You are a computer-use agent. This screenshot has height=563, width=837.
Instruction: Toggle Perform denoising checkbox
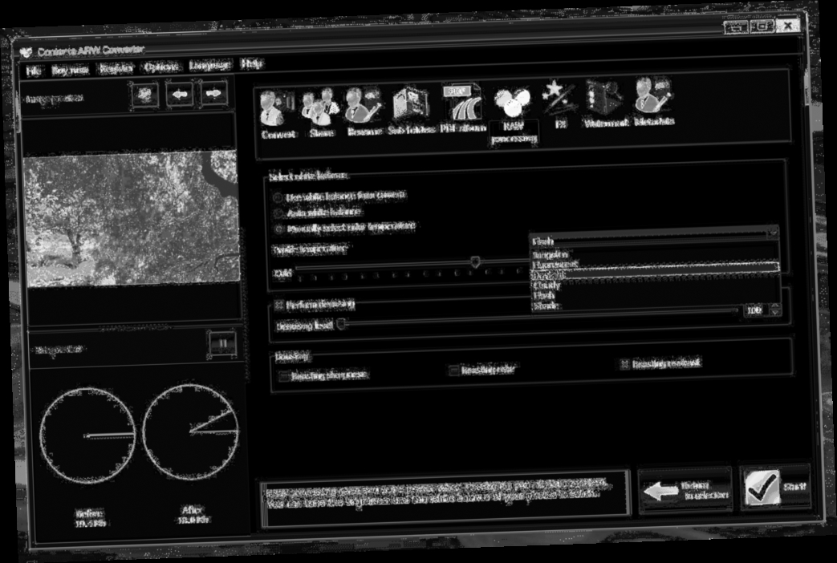[278, 305]
